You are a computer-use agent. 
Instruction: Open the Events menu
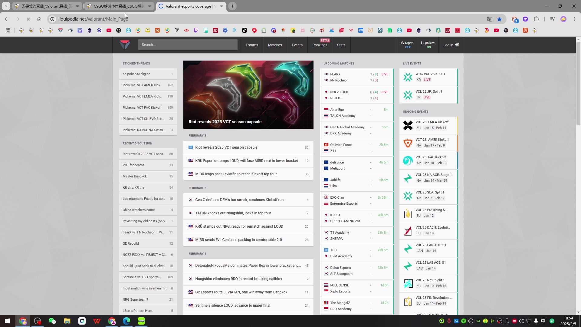[x=297, y=45]
